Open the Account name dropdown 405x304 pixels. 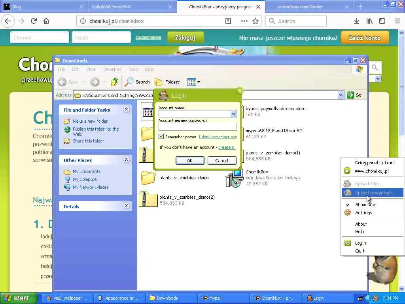pyautogui.click(x=233, y=114)
